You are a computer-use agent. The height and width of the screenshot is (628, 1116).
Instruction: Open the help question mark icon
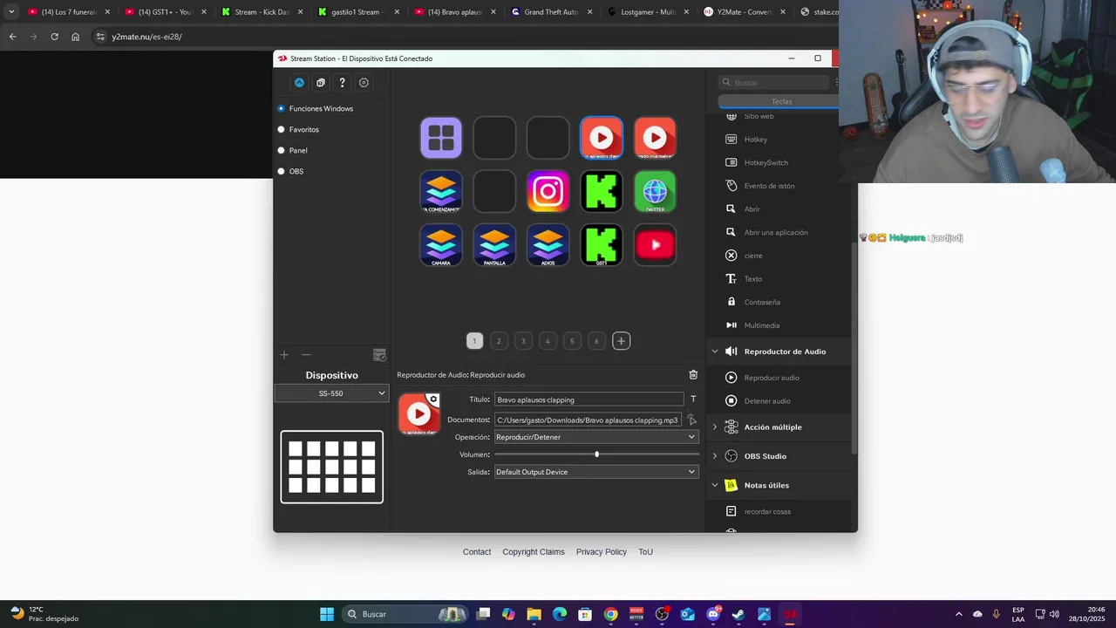pos(342,83)
